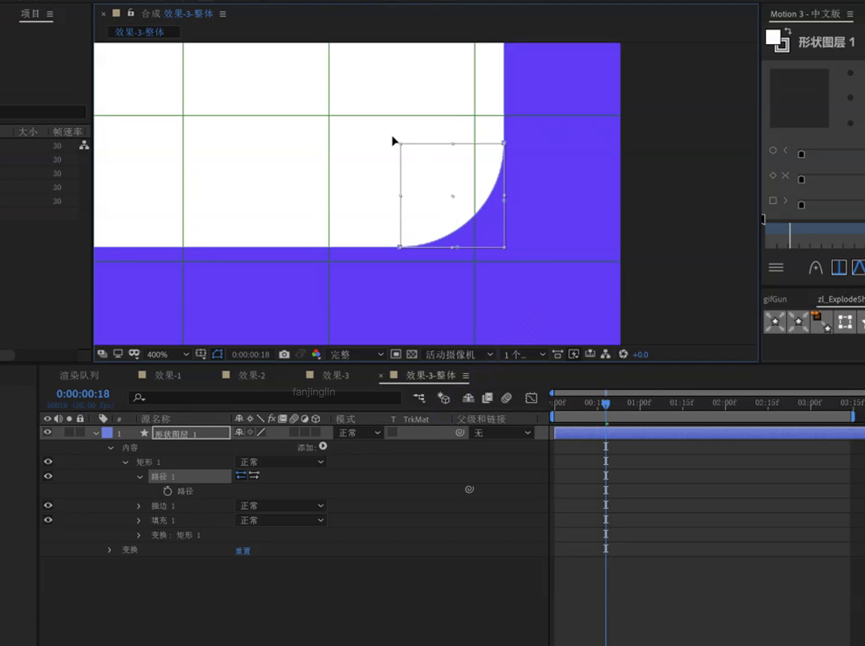
Task: Switch to the 效果-3 timeline tab
Action: coord(336,375)
